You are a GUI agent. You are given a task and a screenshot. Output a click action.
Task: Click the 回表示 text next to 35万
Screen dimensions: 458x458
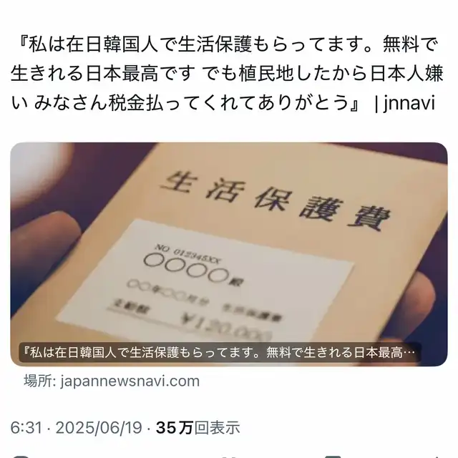(x=217, y=428)
